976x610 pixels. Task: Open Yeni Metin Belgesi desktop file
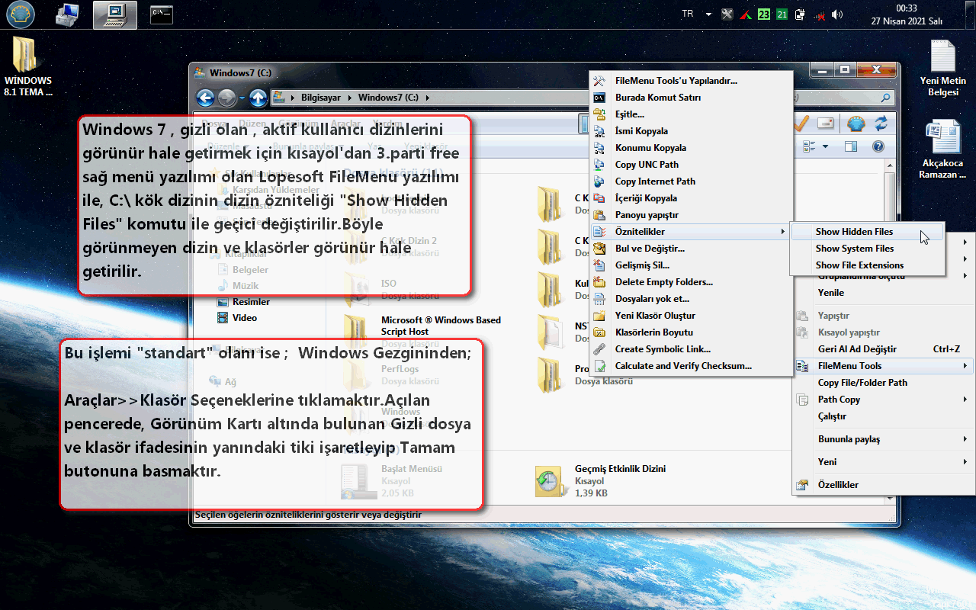click(942, 69)
